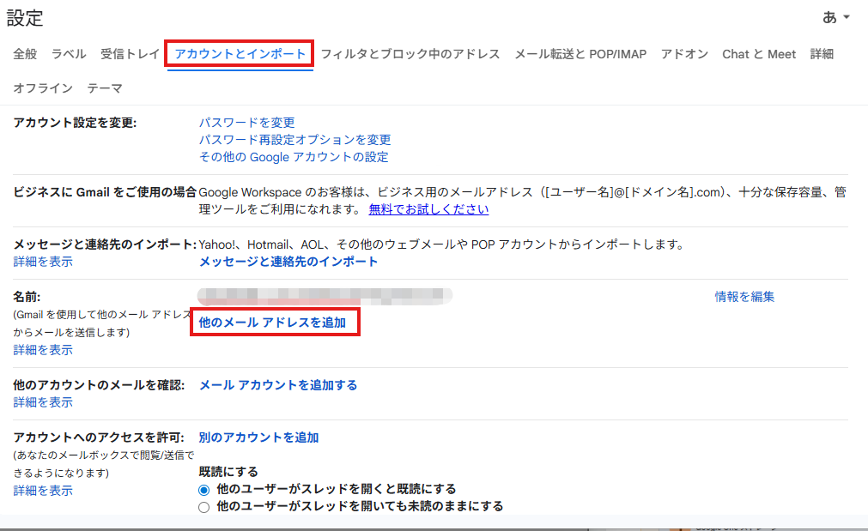Open the ラベル settings tab
The image size is (868, 531).
(x=69, y=54)
